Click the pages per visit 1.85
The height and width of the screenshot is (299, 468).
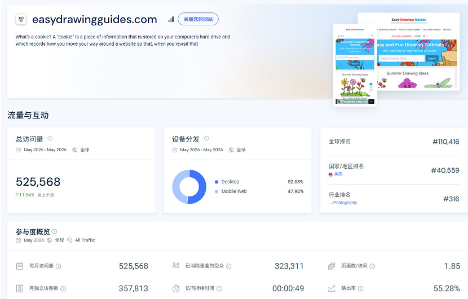tap(452, 266)
